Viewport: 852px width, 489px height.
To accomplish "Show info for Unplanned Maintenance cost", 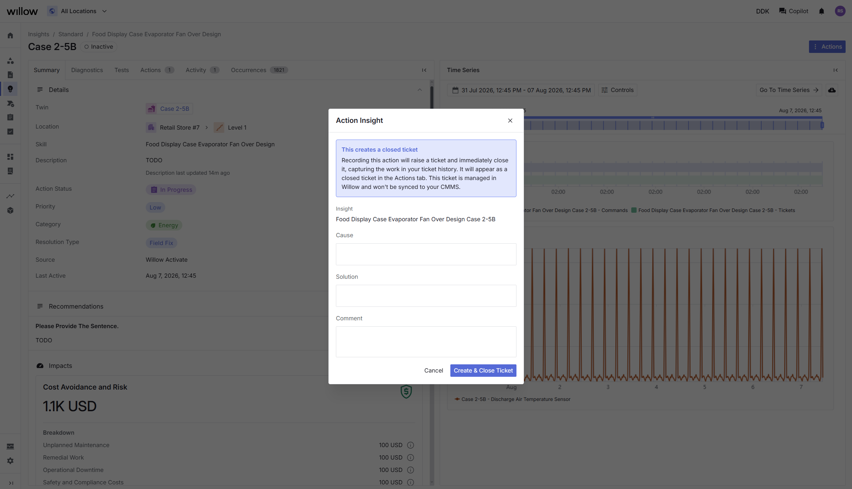I will coord(411,445).
